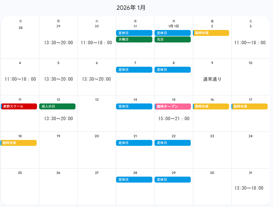The image size is (273, 208).
Task: Select the 臨時休業 event on Saturday January 17
Action: (249, 107)
